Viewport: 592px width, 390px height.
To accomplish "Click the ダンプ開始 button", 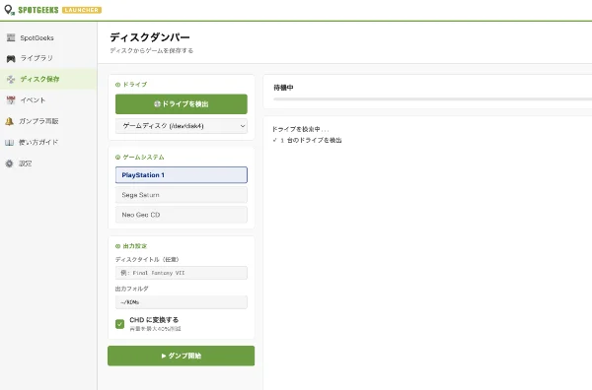I will tap(182, 356).
